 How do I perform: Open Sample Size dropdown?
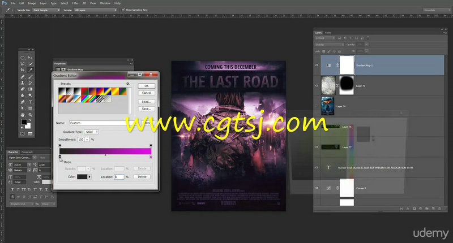(x=46, y=10)
